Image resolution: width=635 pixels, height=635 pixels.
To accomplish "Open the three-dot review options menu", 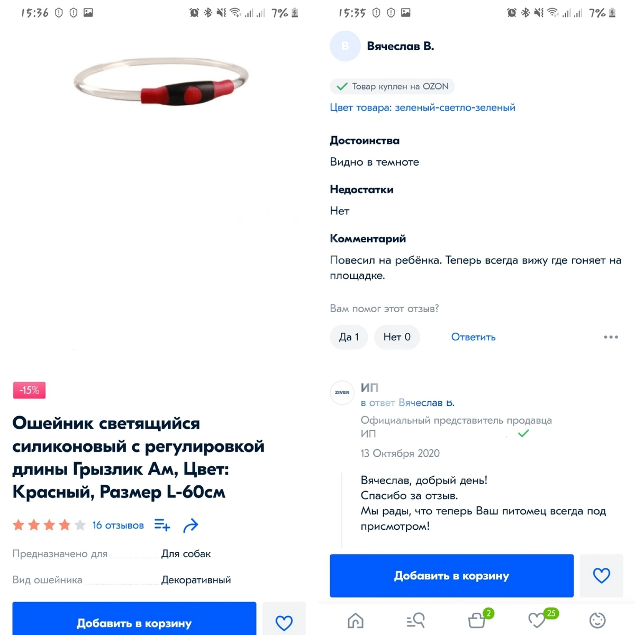I will (611, 337).
